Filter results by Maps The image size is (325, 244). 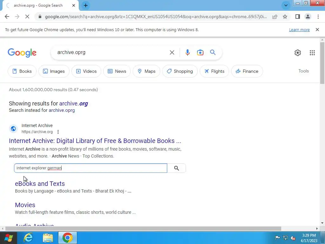click(147, 71)
